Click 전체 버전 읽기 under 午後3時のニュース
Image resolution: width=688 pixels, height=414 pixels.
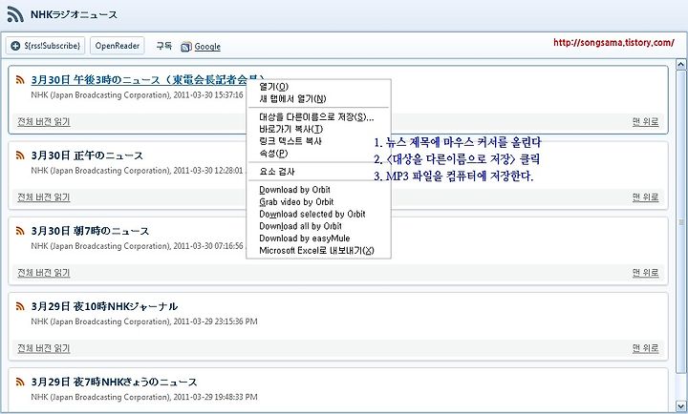pyautogui.click(x=43, y=122)
